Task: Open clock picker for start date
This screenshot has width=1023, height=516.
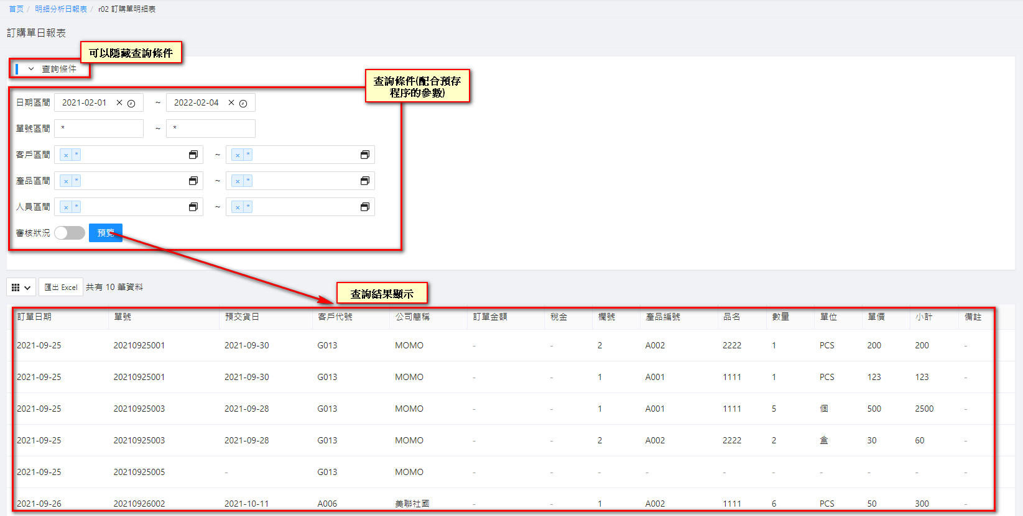Action: click(131, 104)
